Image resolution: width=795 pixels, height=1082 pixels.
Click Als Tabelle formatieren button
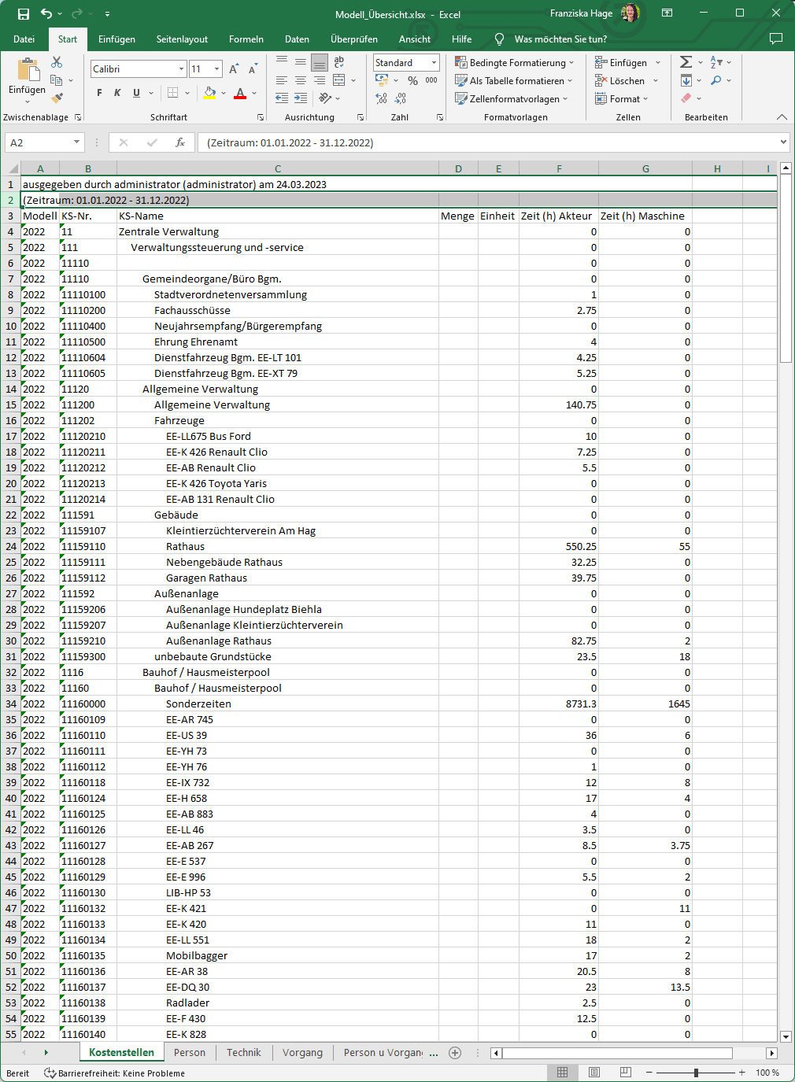pos(514,81)
